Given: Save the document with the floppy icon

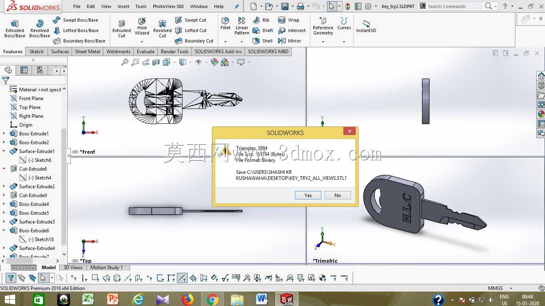Looking at the screenshot, I should click(x=285, y=6).
